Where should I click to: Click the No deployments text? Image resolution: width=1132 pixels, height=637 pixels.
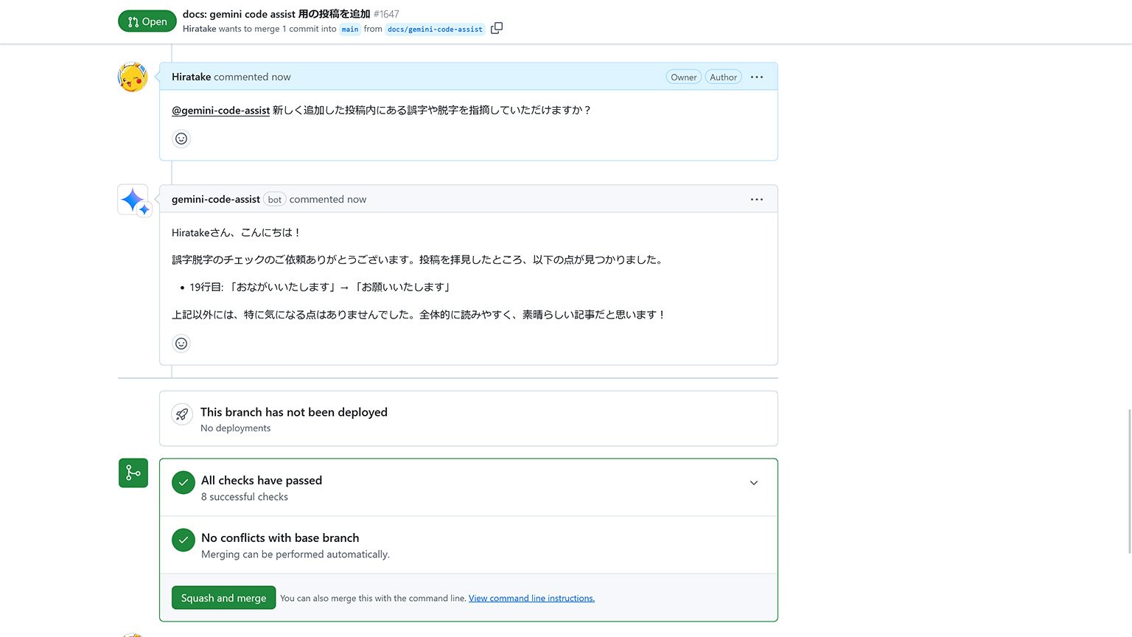tap(236, 428)
